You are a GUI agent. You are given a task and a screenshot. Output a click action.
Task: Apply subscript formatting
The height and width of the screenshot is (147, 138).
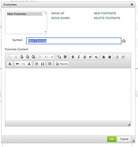[x=96, y=57]
